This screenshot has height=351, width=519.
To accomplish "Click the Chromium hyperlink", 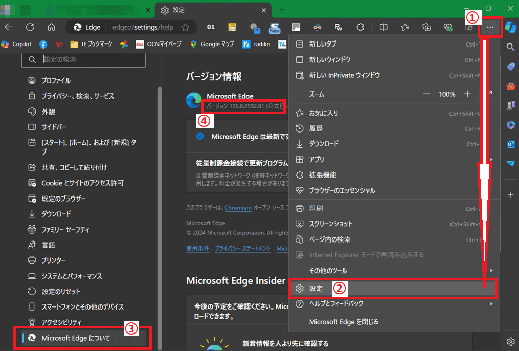I will (x=238, y=208).
